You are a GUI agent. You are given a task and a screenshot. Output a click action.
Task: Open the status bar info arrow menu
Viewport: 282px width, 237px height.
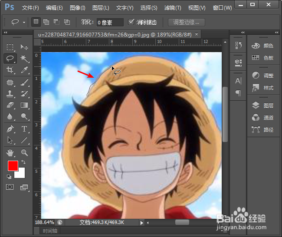(142, 223)
